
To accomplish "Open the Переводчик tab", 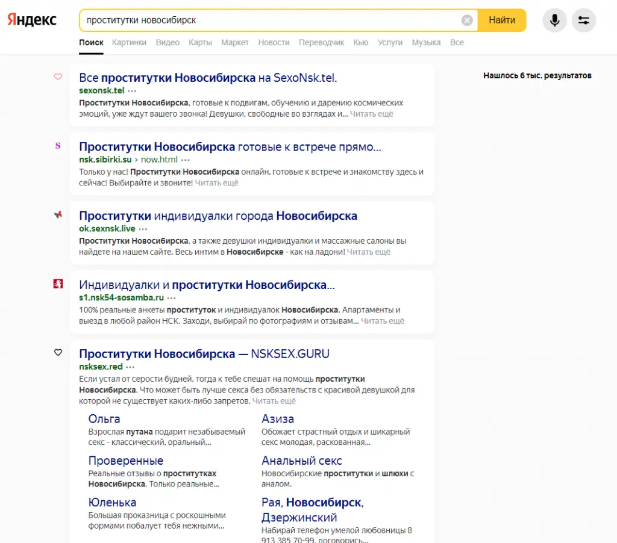I will [322, 43].
